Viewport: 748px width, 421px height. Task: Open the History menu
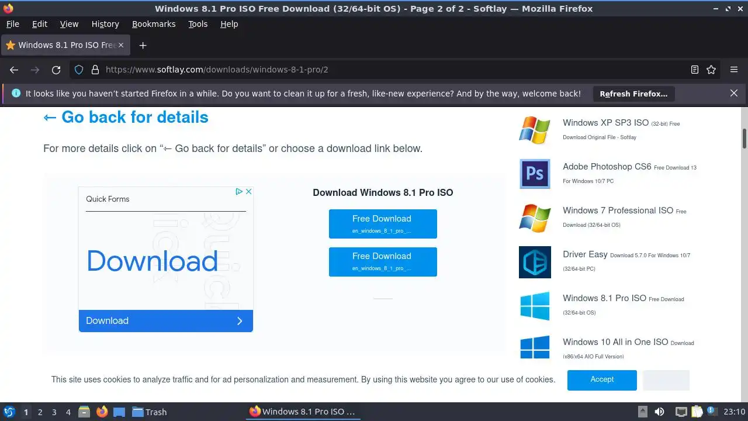(x=105, y=24)
